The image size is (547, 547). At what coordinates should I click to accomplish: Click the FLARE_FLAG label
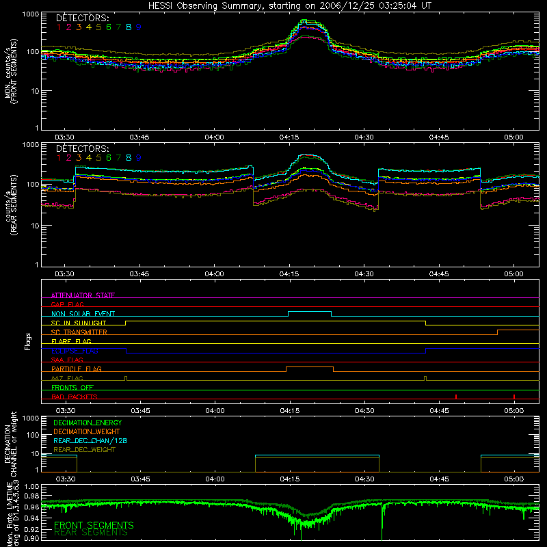71,341
